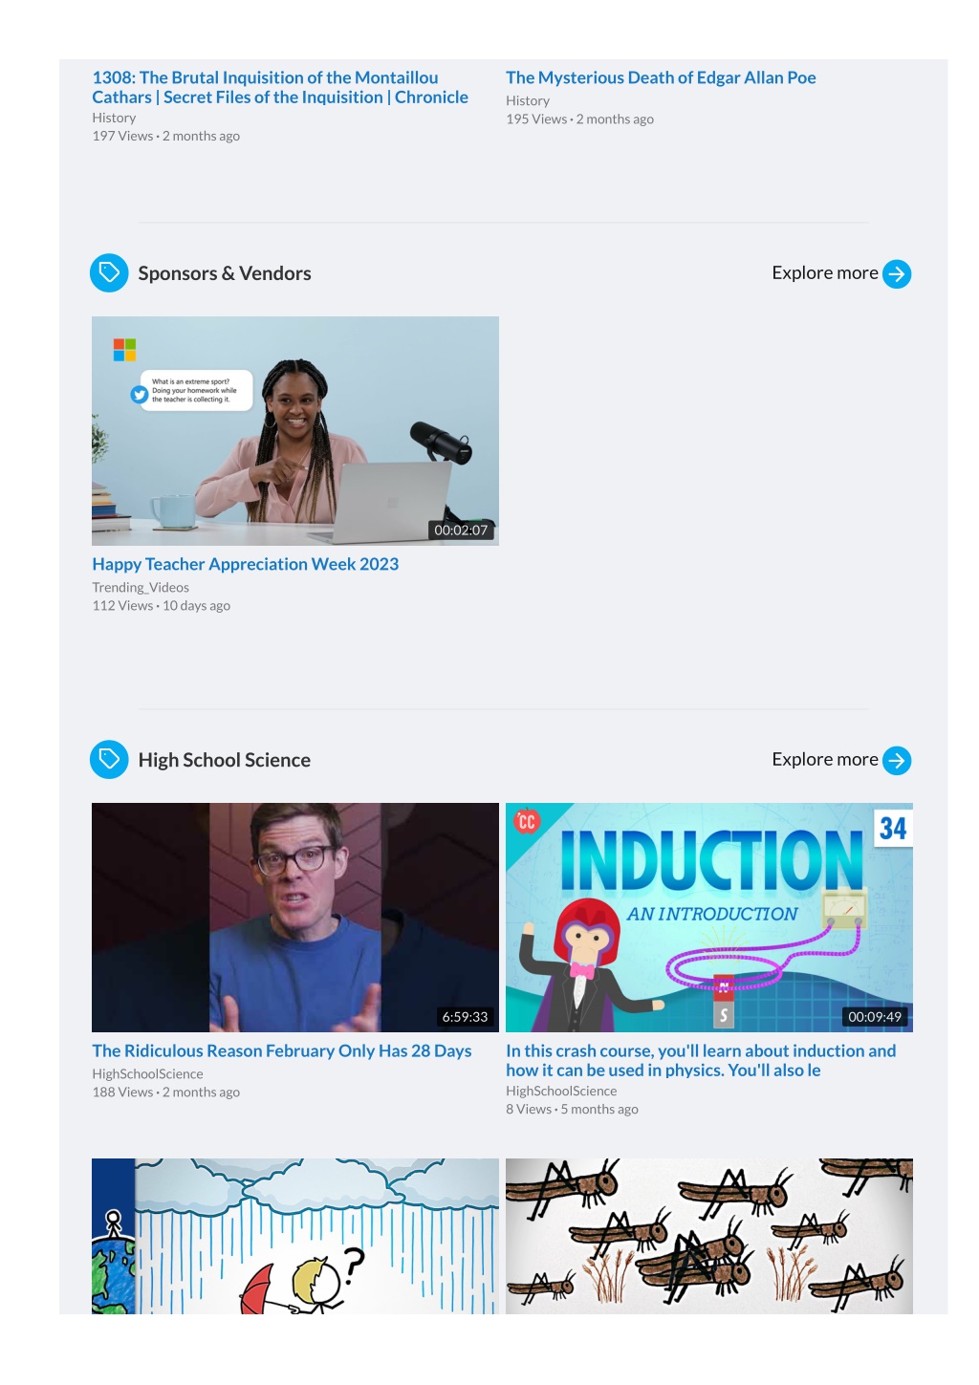This screenshot has width=979, height=1385.
Task: Open The Mysterious Death of Edgar Allan Poe
Action: 661,77
